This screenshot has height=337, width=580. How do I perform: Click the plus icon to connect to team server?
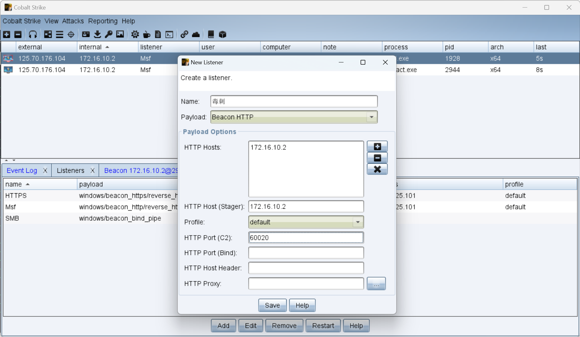pos(7,34)
